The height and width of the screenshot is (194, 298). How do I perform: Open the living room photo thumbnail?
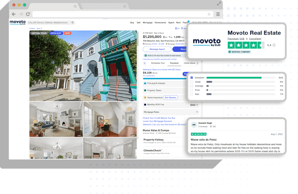click(x=56, y=119)
